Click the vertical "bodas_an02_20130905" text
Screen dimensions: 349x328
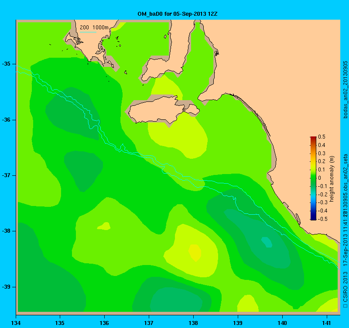[345, 90]
